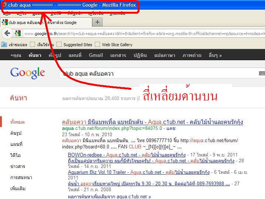
Task: Select ทั้งหมด filter in left sidebar
Action: [x=17, y=122]
